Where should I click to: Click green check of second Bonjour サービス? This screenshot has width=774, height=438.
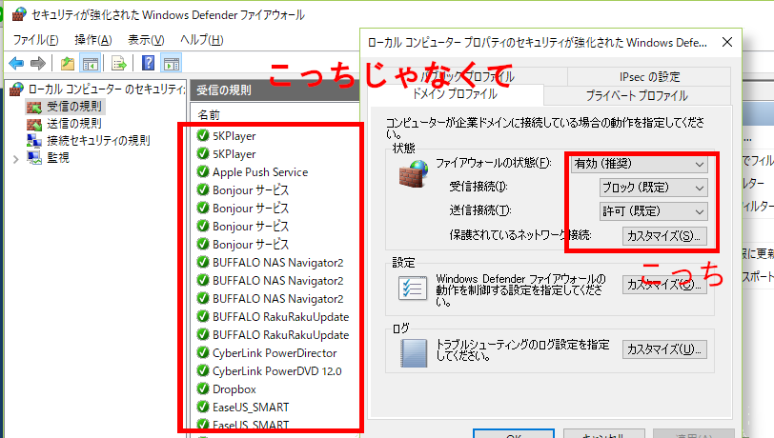click(203, 208)
